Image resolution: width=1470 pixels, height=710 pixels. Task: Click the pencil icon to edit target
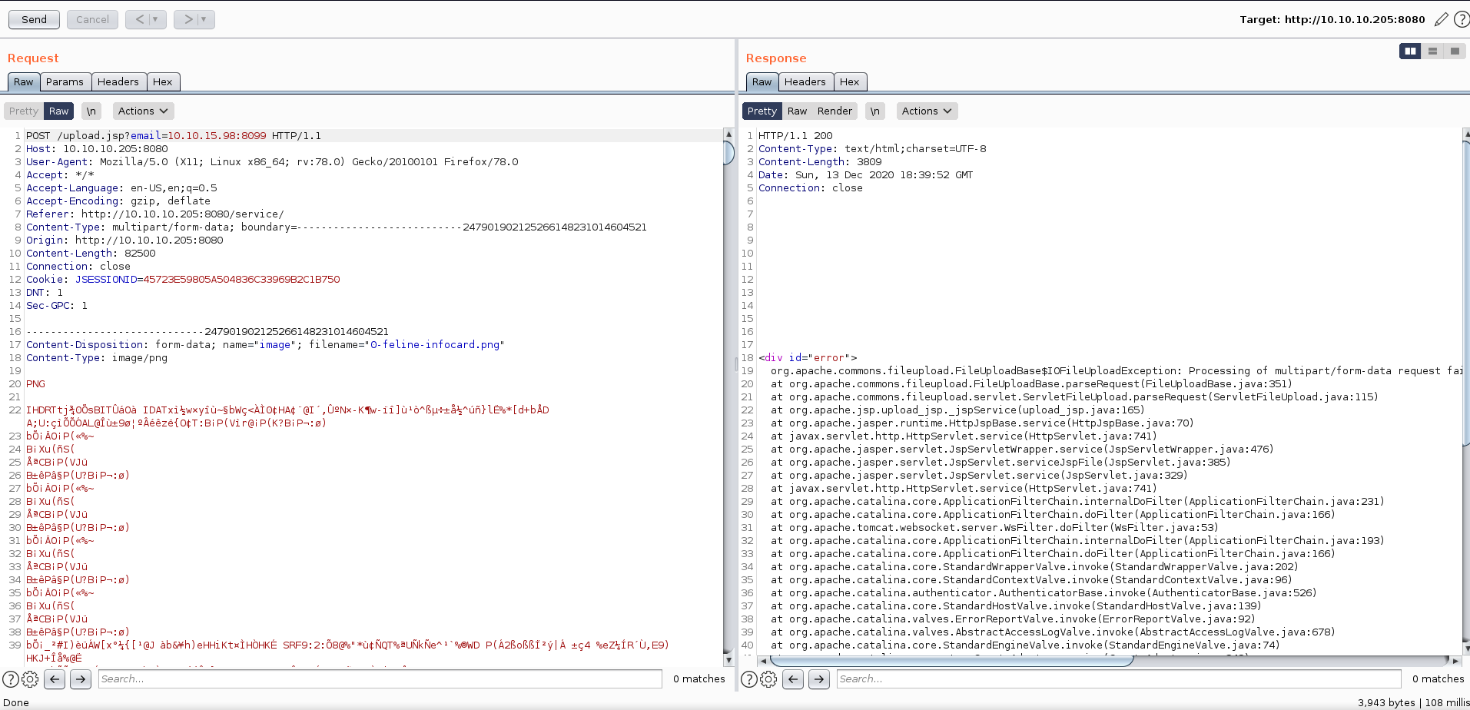pyautogui.click(x=1441, y=19)
